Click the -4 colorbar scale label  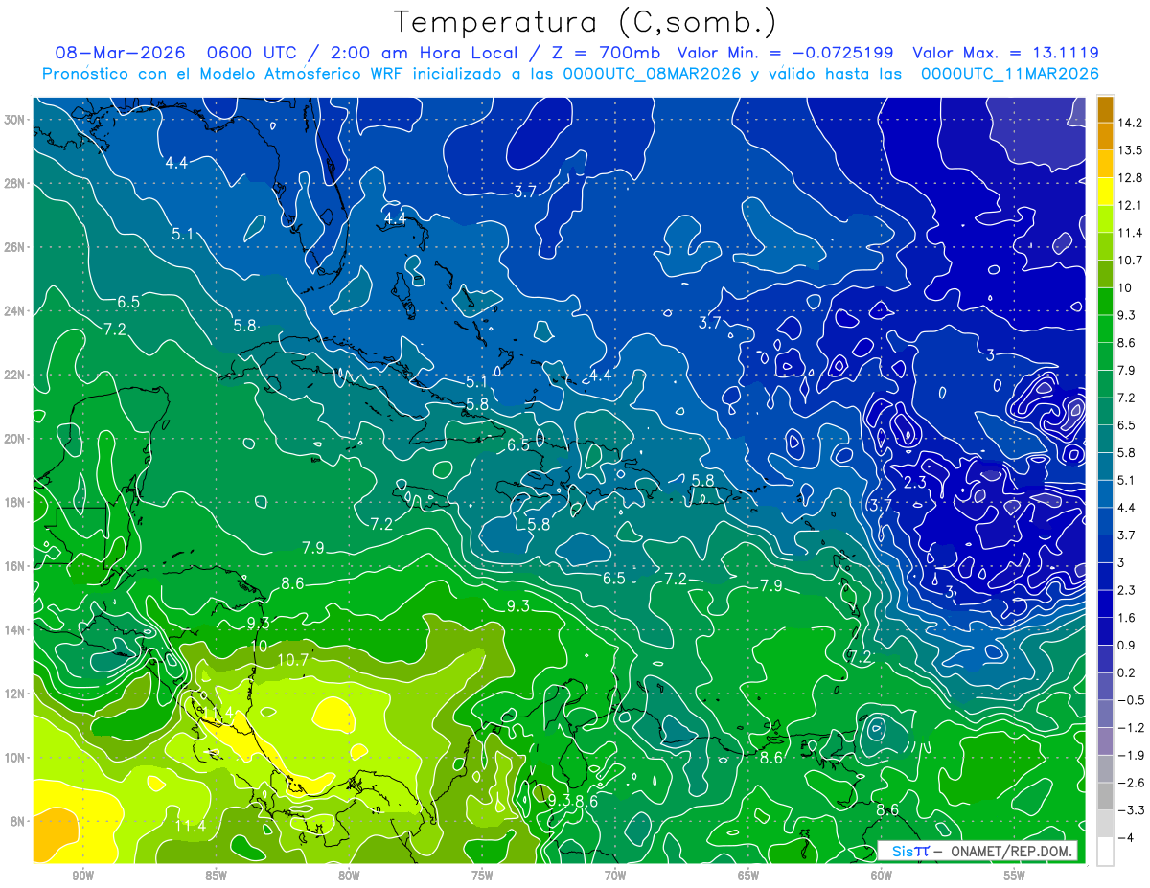[x=1126, y=837]
